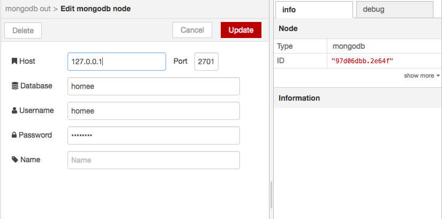Viewport: 442px width, 219px height.
Task: Delete this mongodb config node
Action: point(23,31)
